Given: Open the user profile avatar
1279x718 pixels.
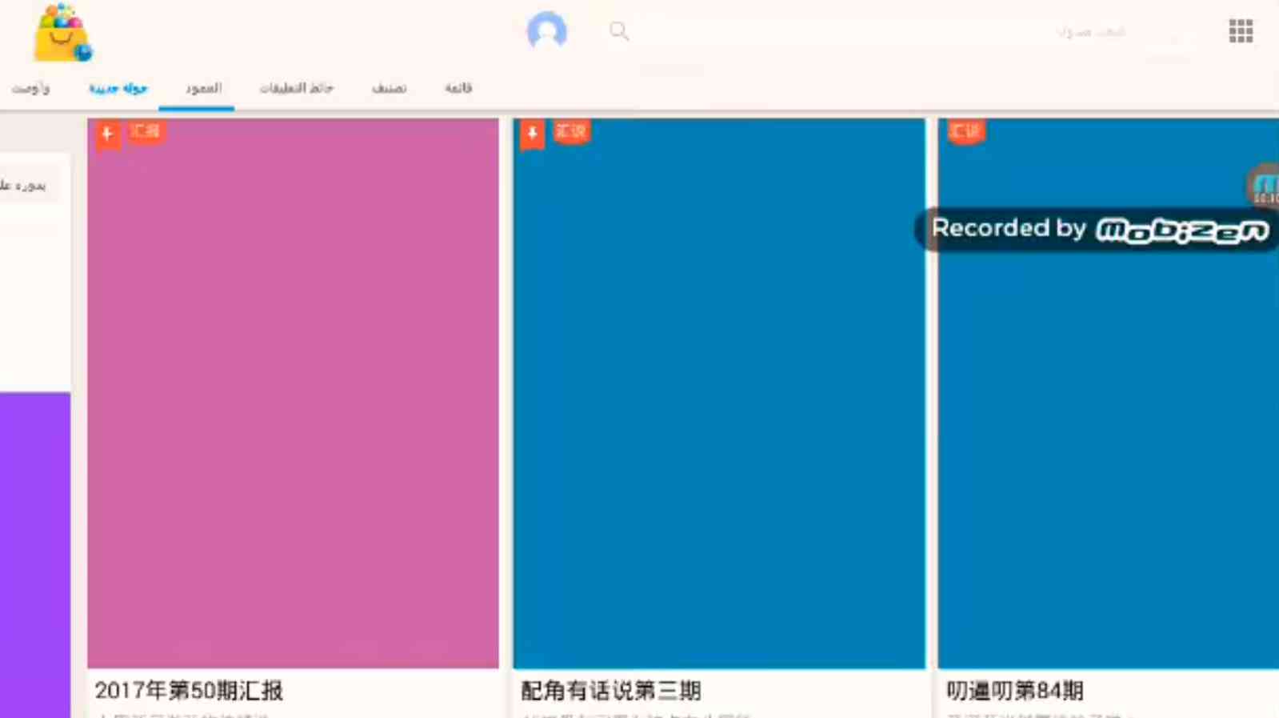Looking at the screenshot, I should (547, 31).
